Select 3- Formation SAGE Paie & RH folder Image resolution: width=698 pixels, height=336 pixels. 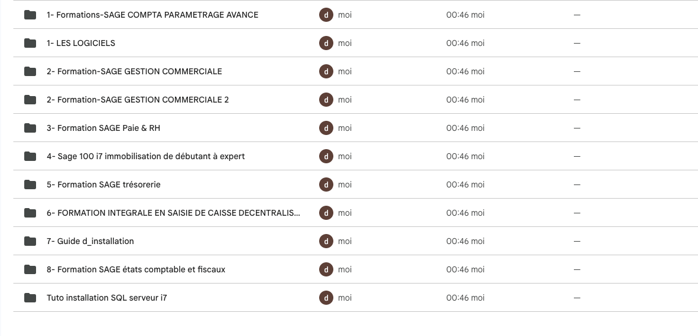[x=103, y=128]
